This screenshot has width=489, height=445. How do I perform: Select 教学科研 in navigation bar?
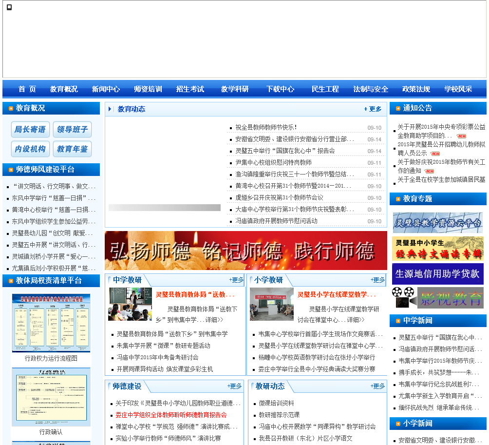coord(235,89)
